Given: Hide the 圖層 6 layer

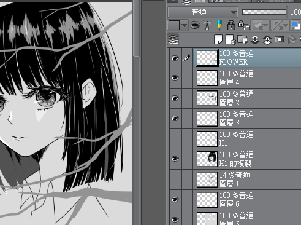Looking at the screenshot, I should 175,200.
